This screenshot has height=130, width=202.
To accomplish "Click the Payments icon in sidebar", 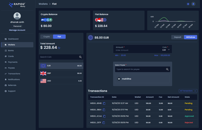I will [x=6, y=62].
